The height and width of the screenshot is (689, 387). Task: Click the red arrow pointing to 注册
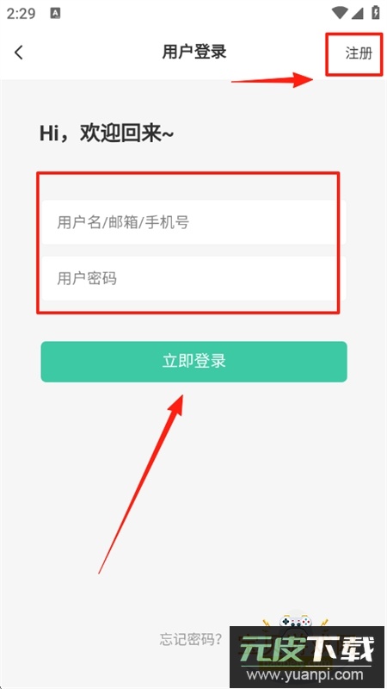pyautogui.click(x=272, y=80)
